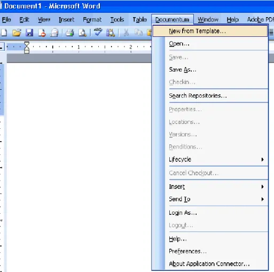Open the File menu
The width and height of the screenshot is (274, 272).
pyautogui.click(x=6, y=19)
